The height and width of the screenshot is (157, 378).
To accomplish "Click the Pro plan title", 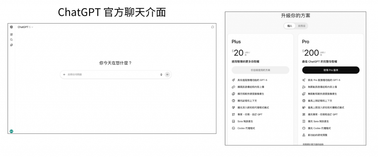I will (x=305, y=42).
